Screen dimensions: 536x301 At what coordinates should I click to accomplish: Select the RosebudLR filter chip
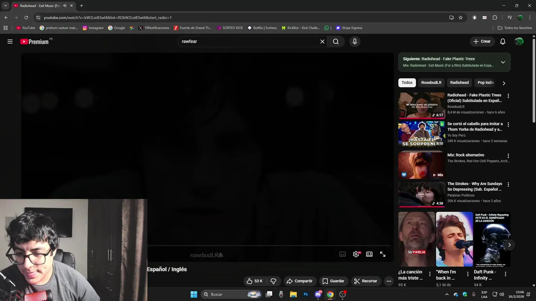pyautogui.click(x=431, y=82)
